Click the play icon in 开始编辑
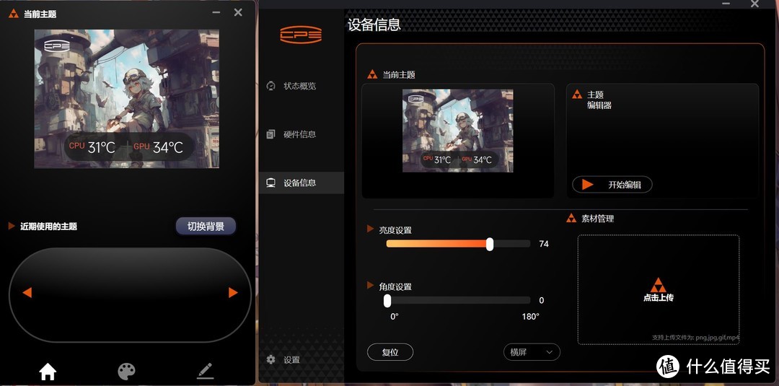Screen dimensions: 779x386 (x=588, y=185)
